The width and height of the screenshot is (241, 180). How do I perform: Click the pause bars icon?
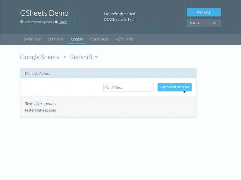[x=56, y=22]
